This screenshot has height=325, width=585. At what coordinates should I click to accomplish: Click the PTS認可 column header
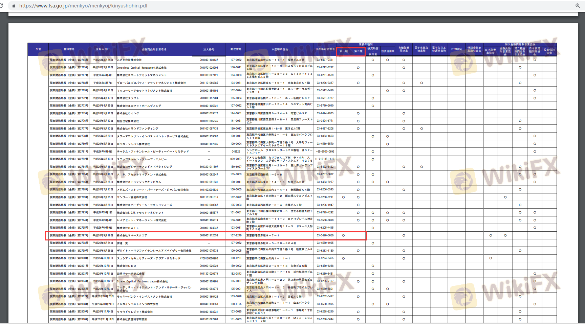(457, 49)
